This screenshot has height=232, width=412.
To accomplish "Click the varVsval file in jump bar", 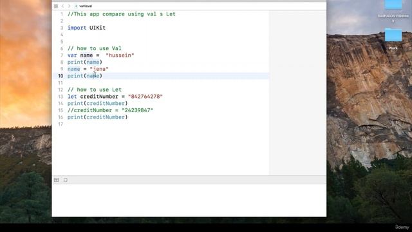I will point(84,6).
